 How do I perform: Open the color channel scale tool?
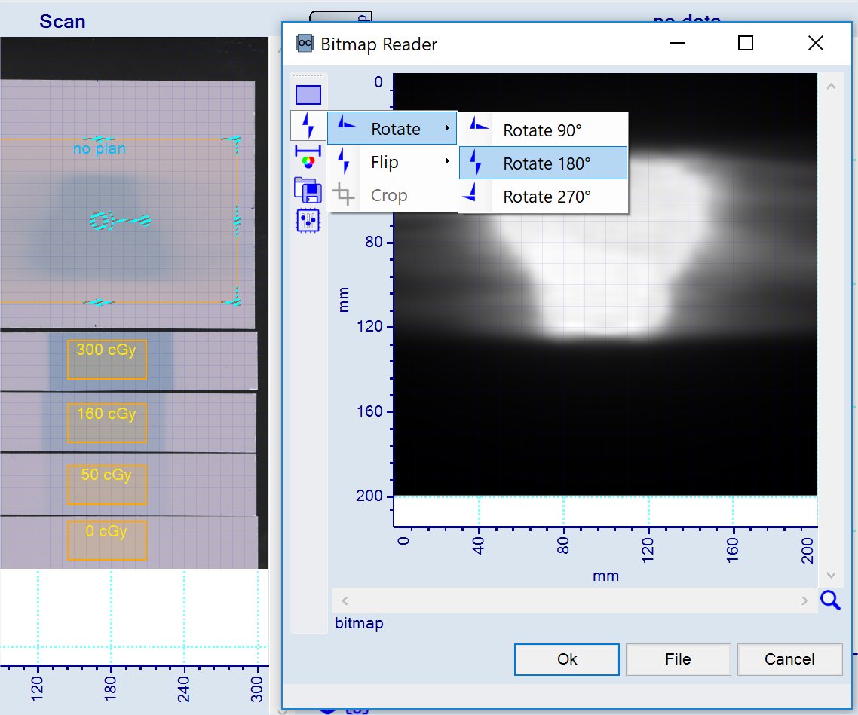pyautogui.click(x=308, y=155)
